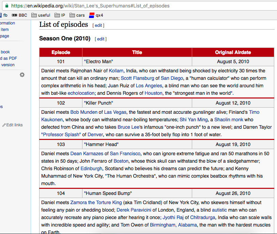Open the 'useful' bookmarks folder

coord(41,15)
